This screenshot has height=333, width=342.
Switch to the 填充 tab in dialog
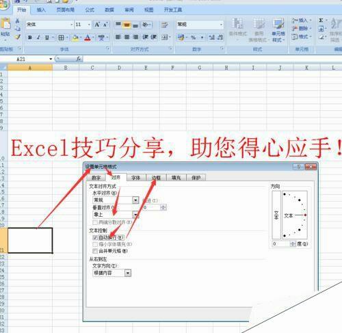(x=176, y=178)
